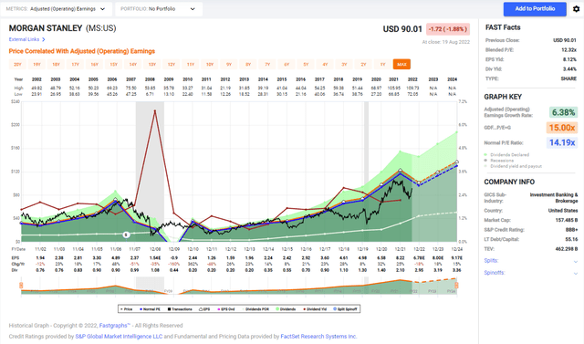
Task: Toggle Price series in chart legend
Action: tap(126, 309)
